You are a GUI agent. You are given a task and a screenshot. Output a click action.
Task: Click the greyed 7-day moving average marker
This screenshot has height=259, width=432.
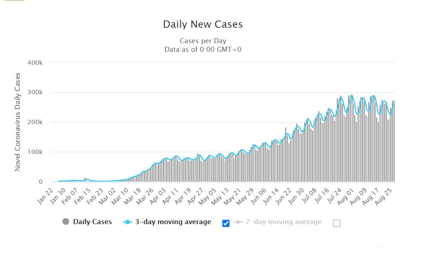(x=238, y=222)
